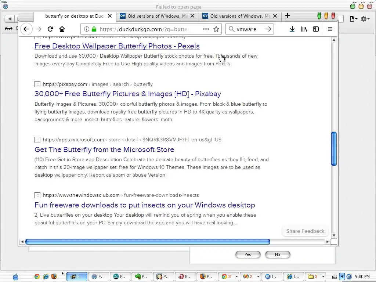Open the browser home page
The image size is (376, 282).
tap(62, 29)
